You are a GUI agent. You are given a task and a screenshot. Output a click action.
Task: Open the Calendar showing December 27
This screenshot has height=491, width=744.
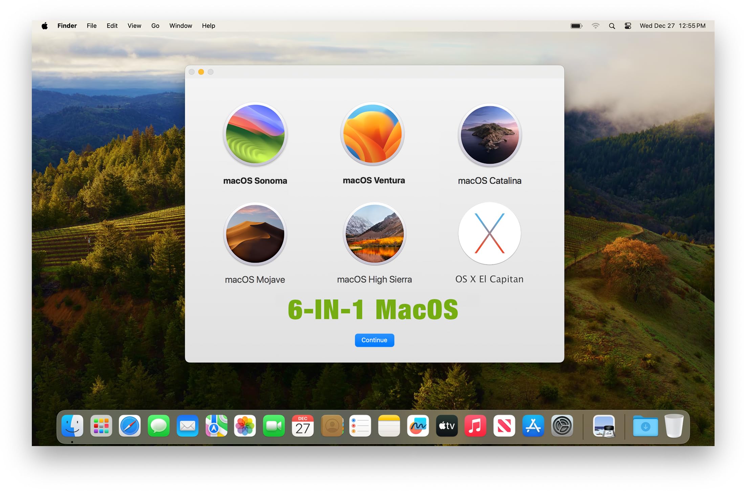[x=303, y=426]
